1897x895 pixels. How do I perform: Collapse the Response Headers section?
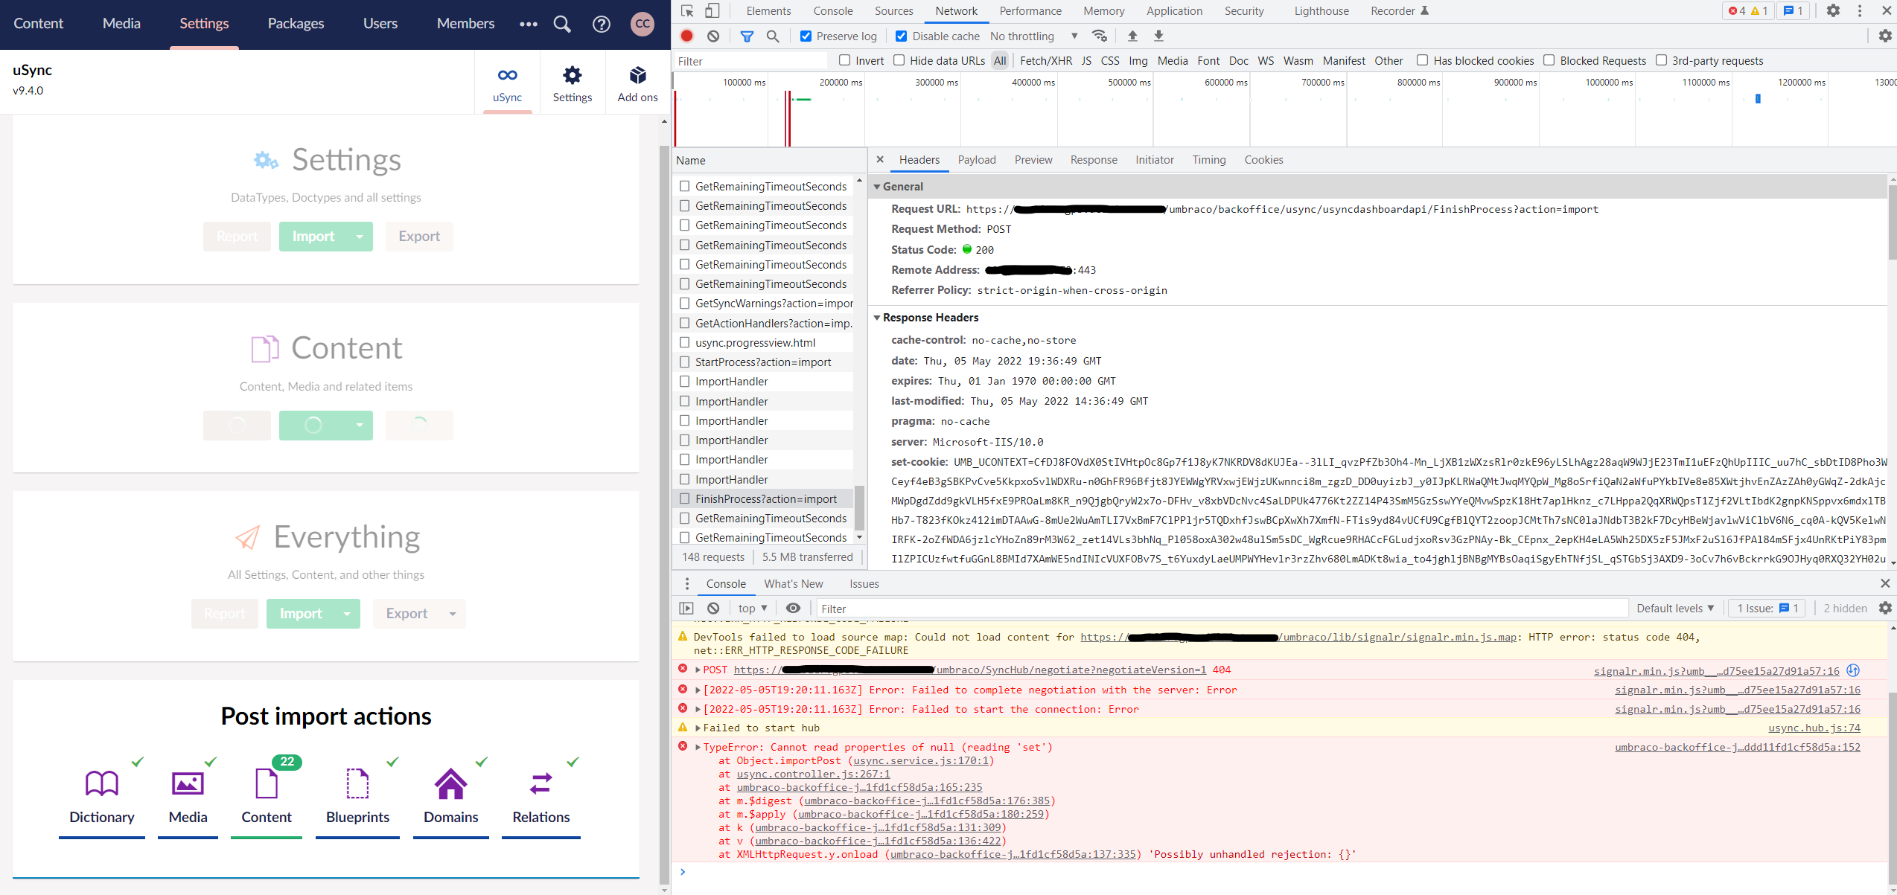879,317
